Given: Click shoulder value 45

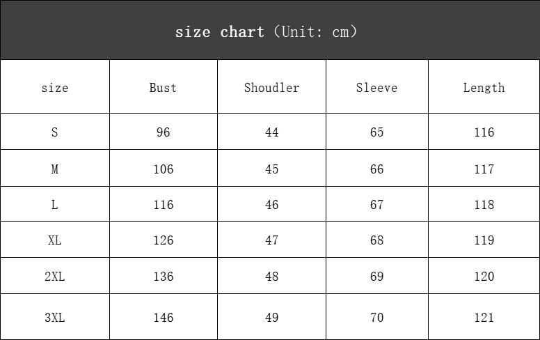Looking at the screenshot, I should pos(271,169).
